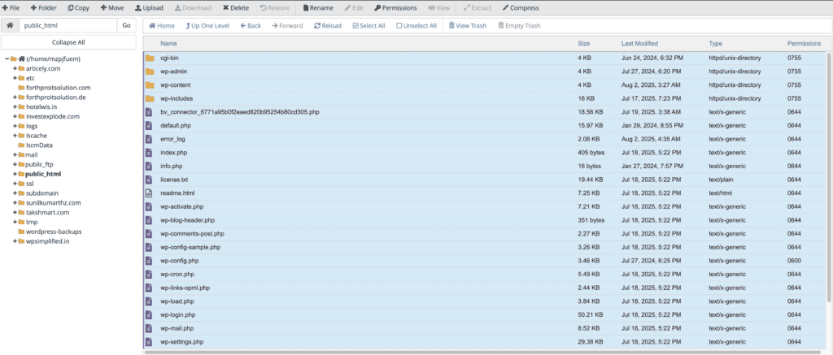Click the wp-load.php file name
This screenshot has height=355, width=833.
pyautogui.click(x=177, y=301)
